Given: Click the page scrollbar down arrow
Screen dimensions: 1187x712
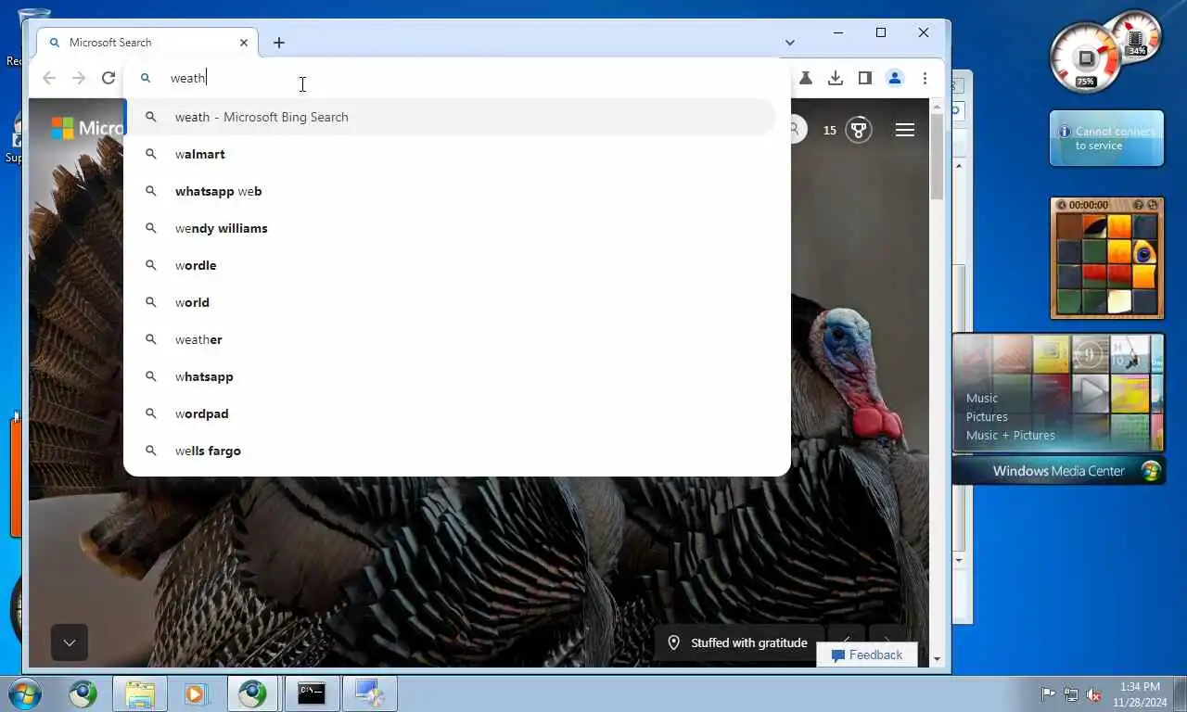Looking at the screenshot, I should pyautogui.click(x=937, y=659).
